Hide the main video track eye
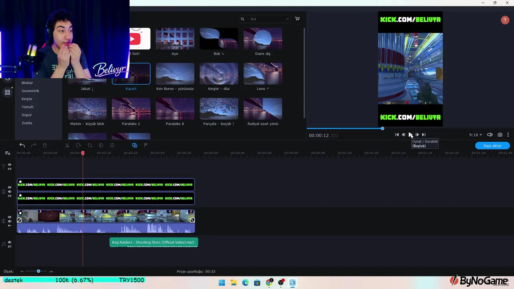This screenshot has width=514, height=289. pyautogui.click(x=10, y=217)
